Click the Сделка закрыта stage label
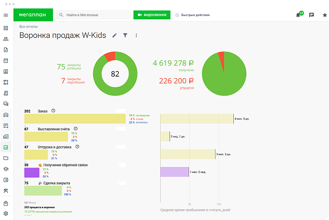 [57, 183]
